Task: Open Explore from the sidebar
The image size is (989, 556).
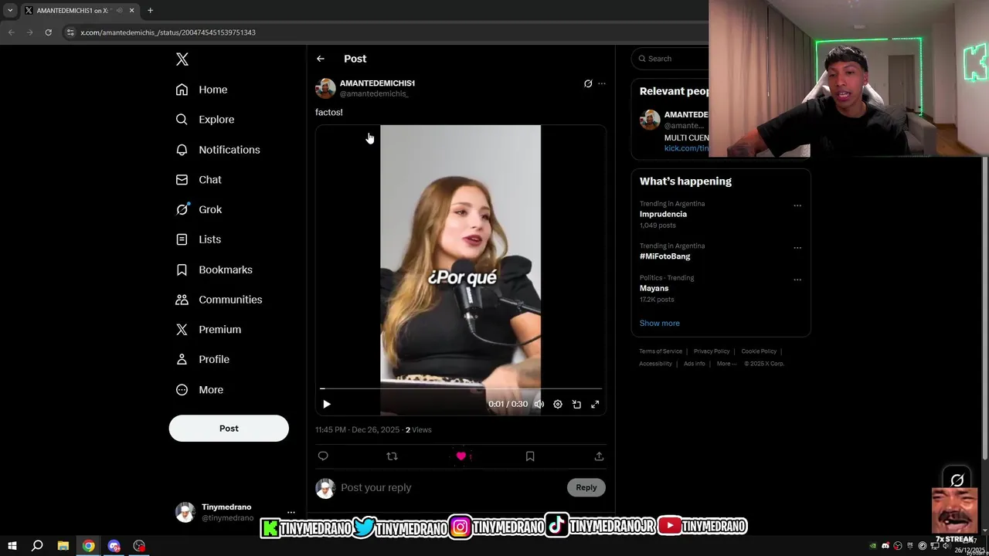Action: (205, 120)
